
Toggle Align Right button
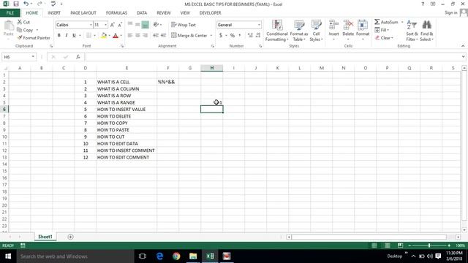point(145,36)
